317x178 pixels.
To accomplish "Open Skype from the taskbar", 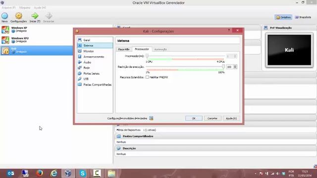I will click(83, 174).
